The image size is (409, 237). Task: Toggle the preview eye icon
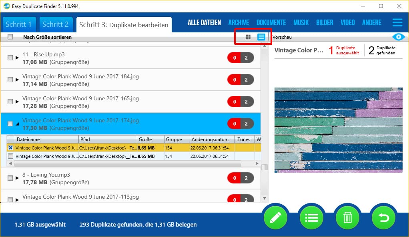(398, 37)
